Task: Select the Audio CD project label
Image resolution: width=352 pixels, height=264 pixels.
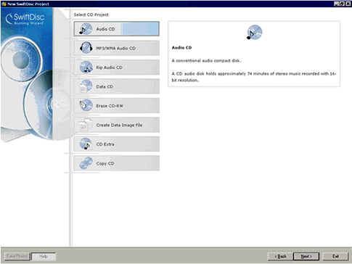Action: tap(105, 29)
